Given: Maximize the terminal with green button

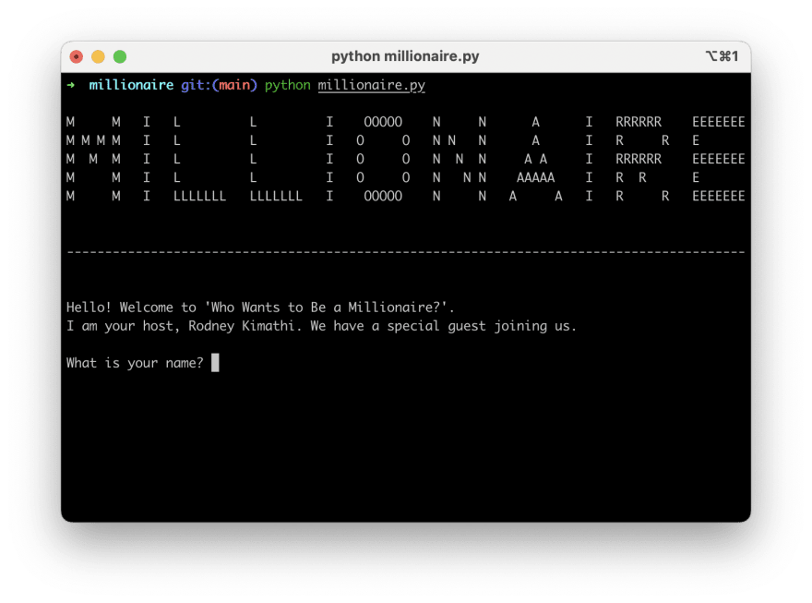Looking at the screenshot, I should click(x=120, y=56).
